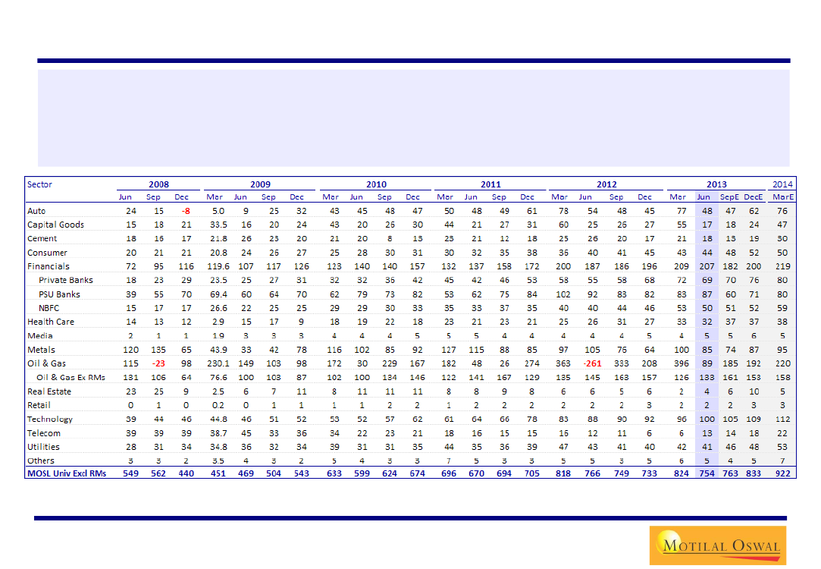The image size is (821, 569).
Task: Click the 2014 year header
Action: coord(782,184)
